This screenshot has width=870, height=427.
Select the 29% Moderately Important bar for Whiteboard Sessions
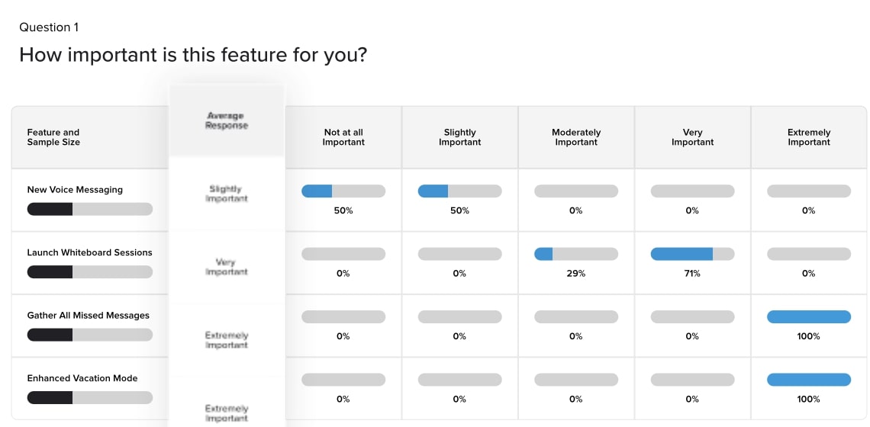576,254
